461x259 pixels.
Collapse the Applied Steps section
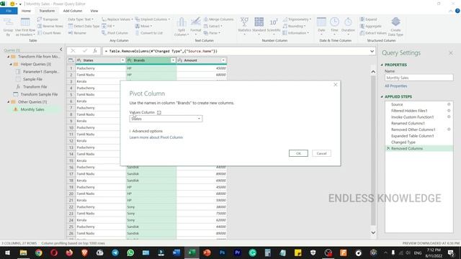(382, 96)
